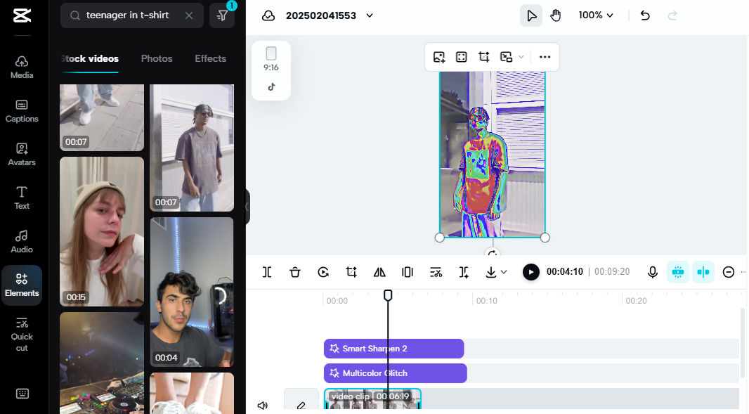This screenshot has width=749, height=414.
Task: Collapse the left panel with the handle
Action: [247, 207]
